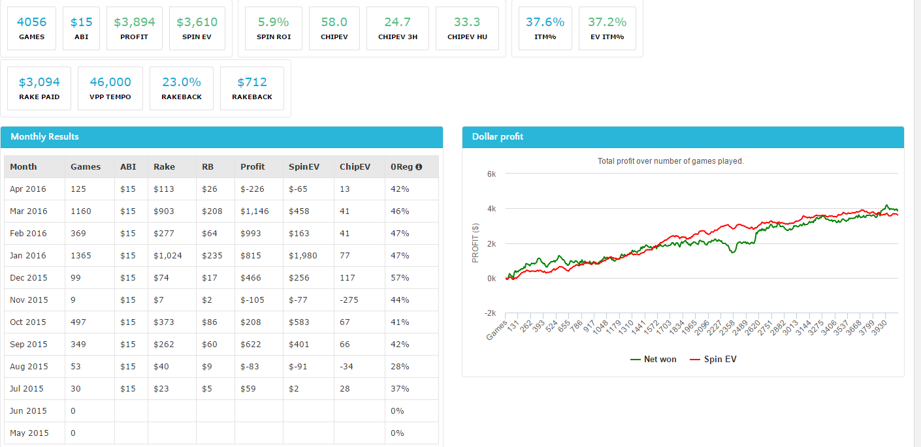The width and height of the screenshot is (921, 447).
Task: Select the $3,894 PROFIT stat card
Action: point(135,28)
